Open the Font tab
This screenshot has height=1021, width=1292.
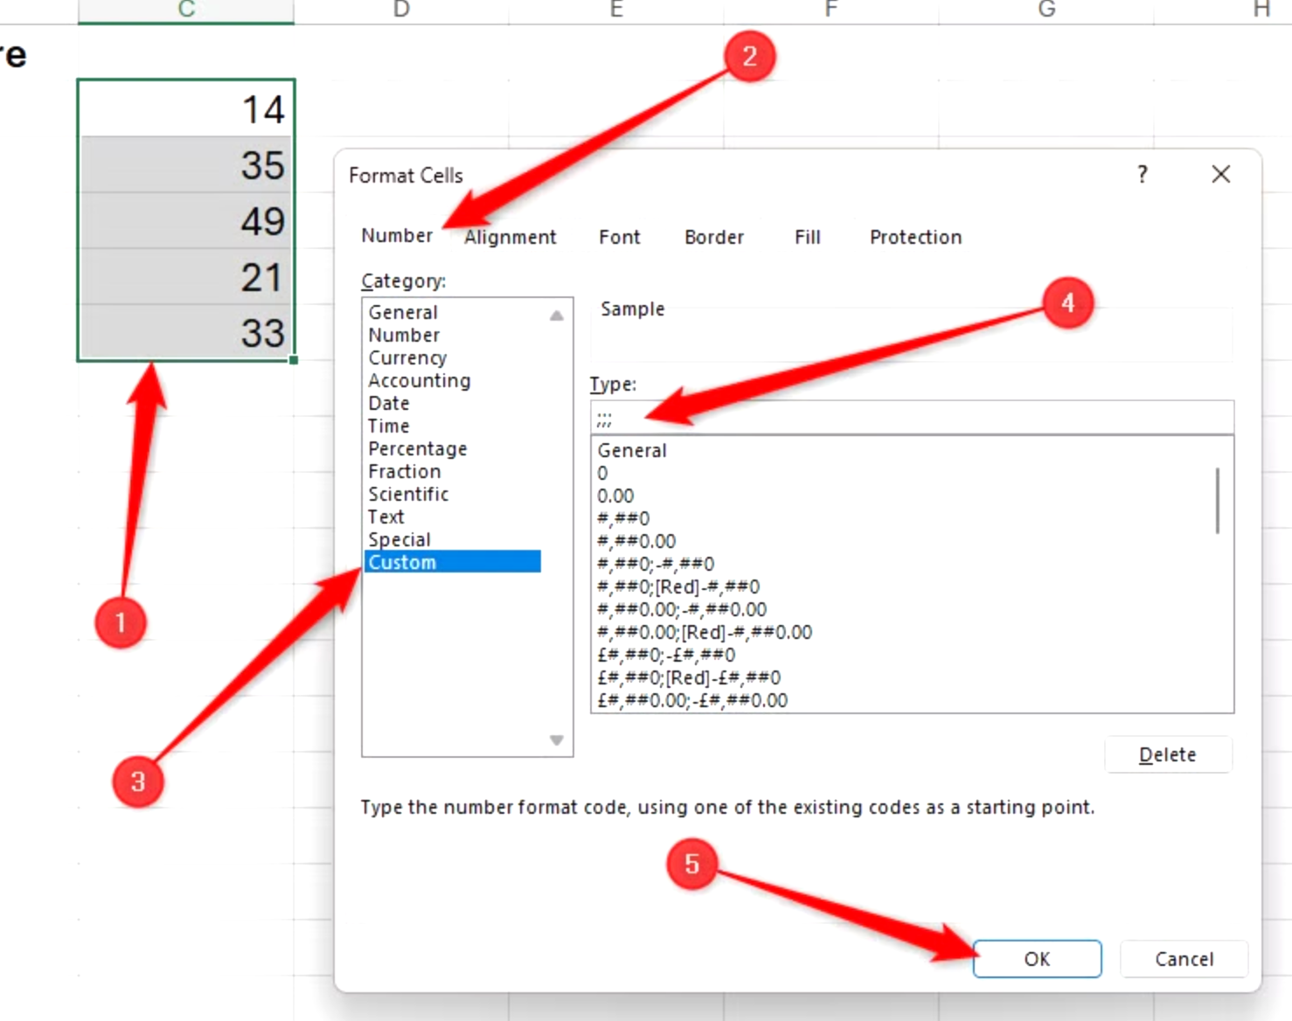pyautogui.click(x=619, y=237)
